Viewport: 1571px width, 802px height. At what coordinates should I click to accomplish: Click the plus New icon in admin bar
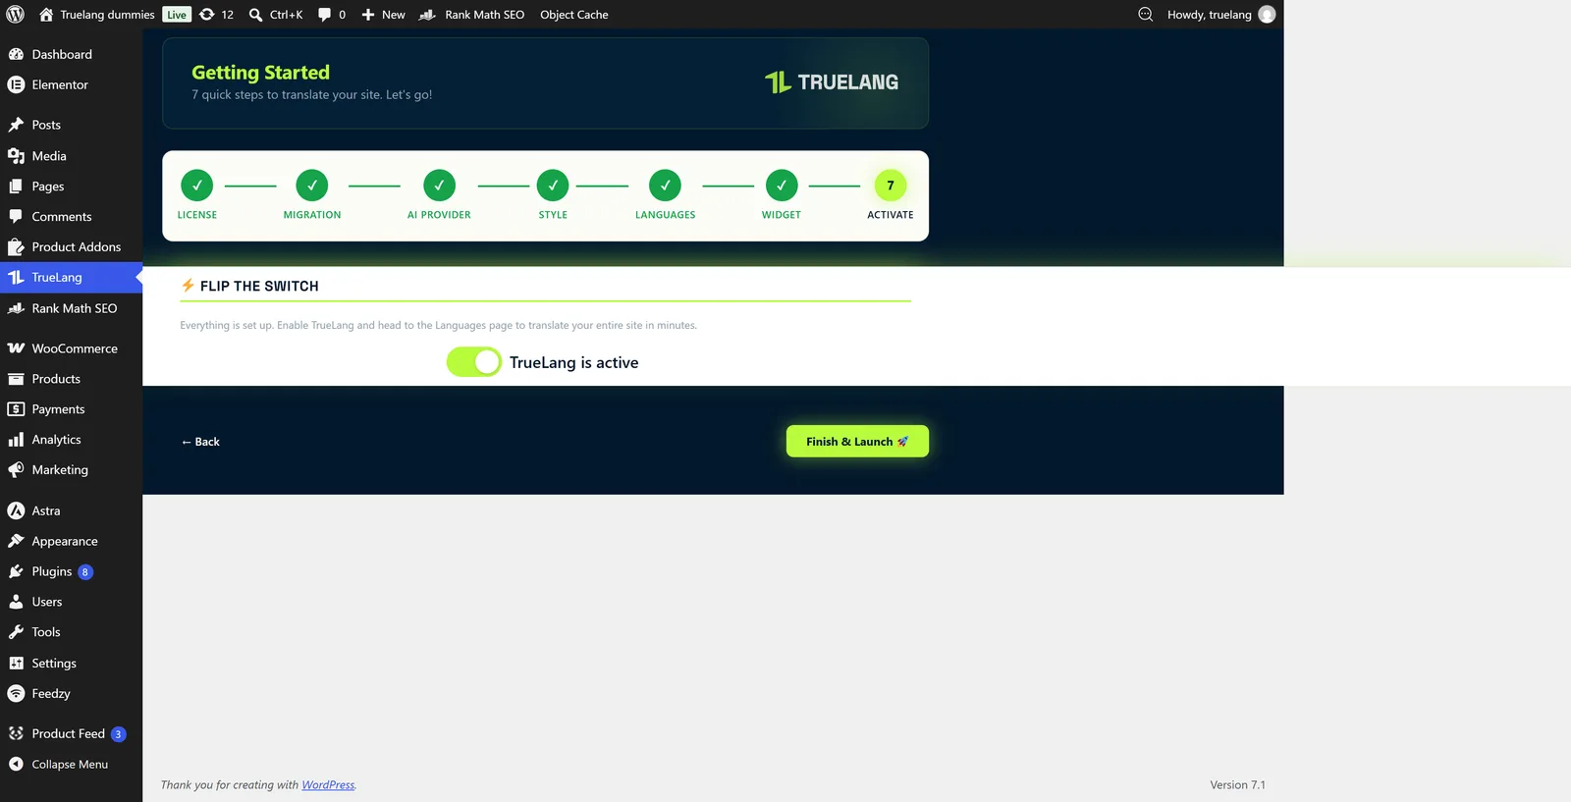[368, 15]
